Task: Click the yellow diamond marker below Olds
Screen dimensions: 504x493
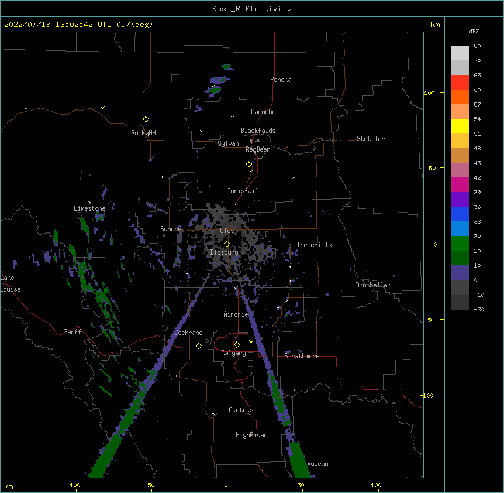Action: (x=227, y=244)
